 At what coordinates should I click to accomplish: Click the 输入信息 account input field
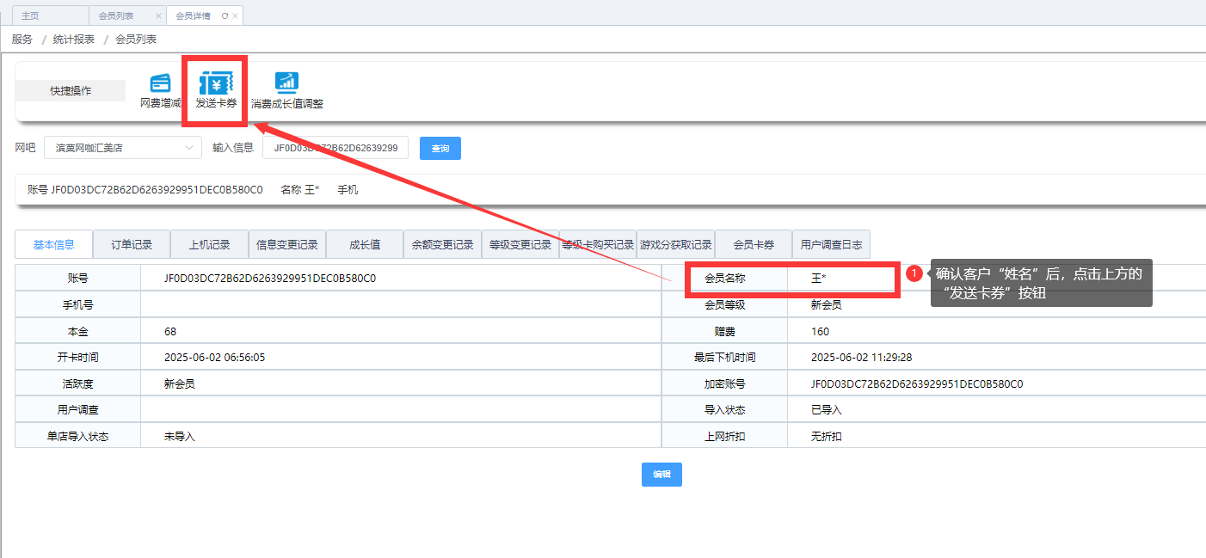point(335,148)
